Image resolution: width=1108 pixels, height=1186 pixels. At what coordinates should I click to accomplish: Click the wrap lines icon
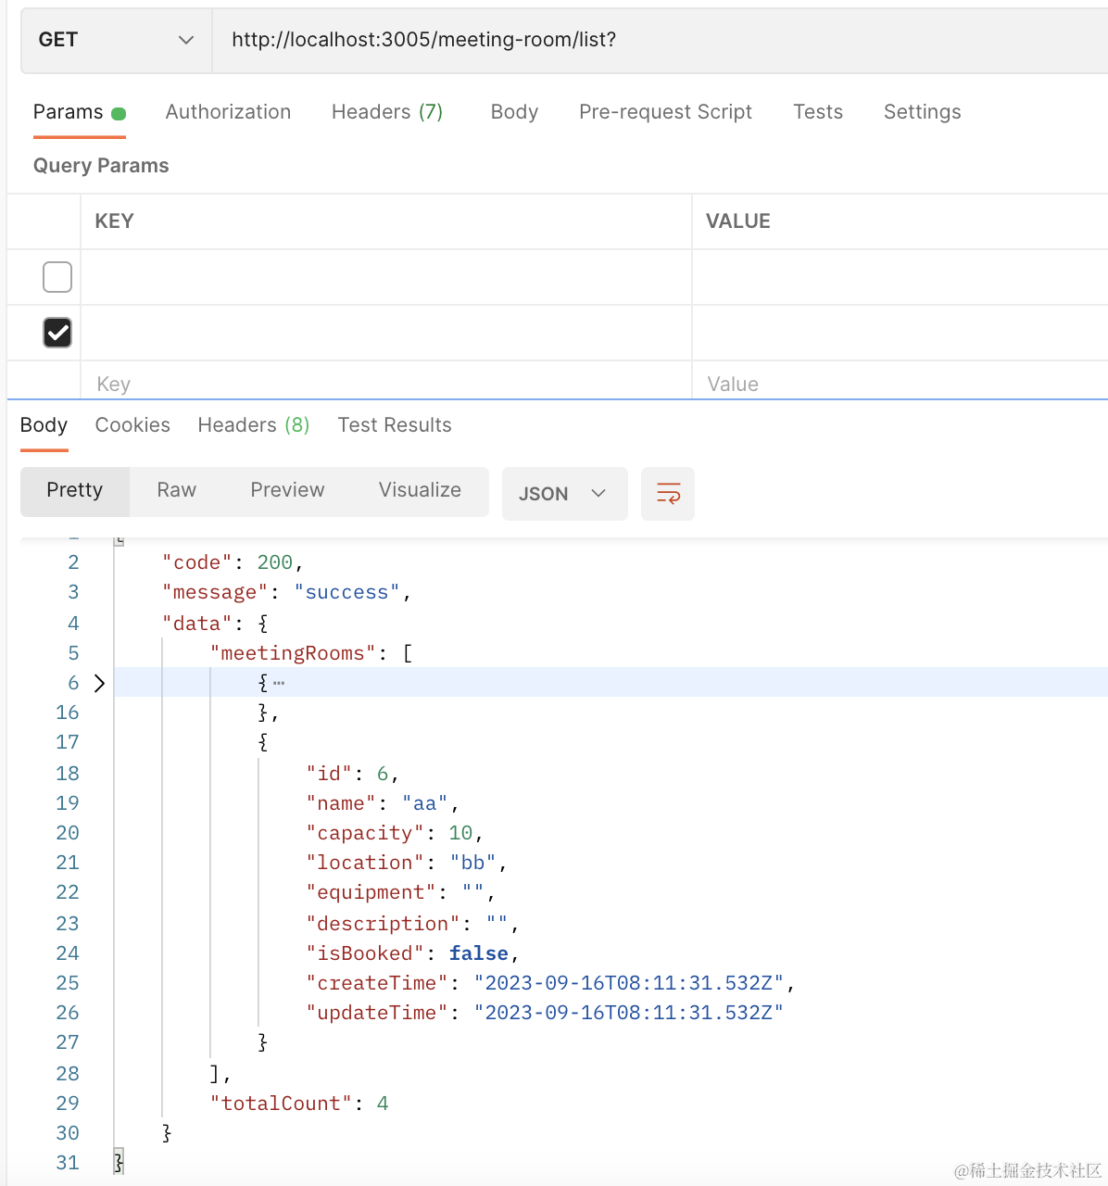668,493
